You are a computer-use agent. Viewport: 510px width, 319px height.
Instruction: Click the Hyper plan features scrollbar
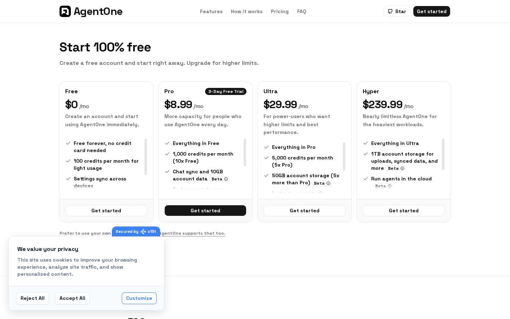point(443,154)
